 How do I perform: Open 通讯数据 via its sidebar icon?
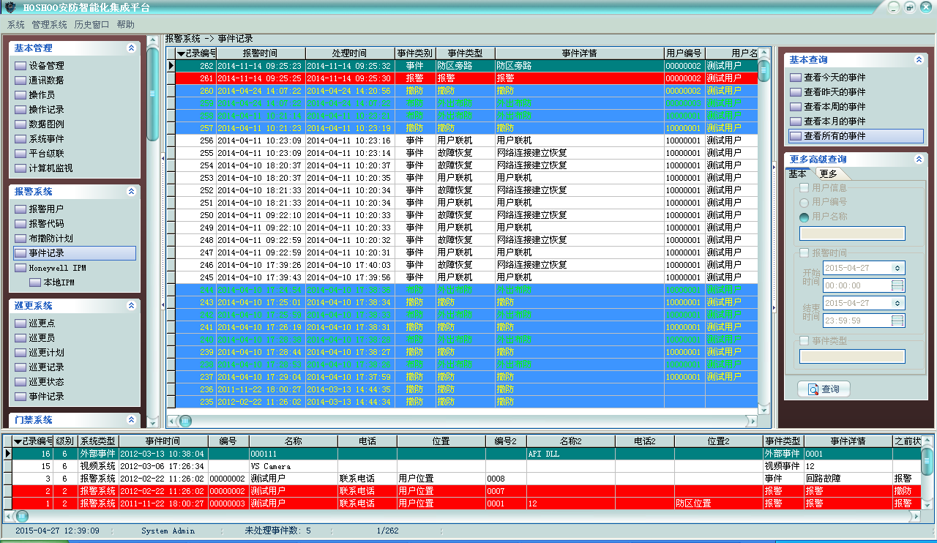coord(20,80)
